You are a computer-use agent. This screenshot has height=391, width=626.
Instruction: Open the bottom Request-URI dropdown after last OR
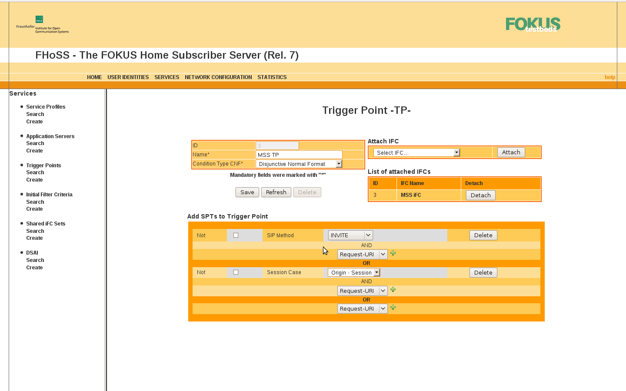362,308
